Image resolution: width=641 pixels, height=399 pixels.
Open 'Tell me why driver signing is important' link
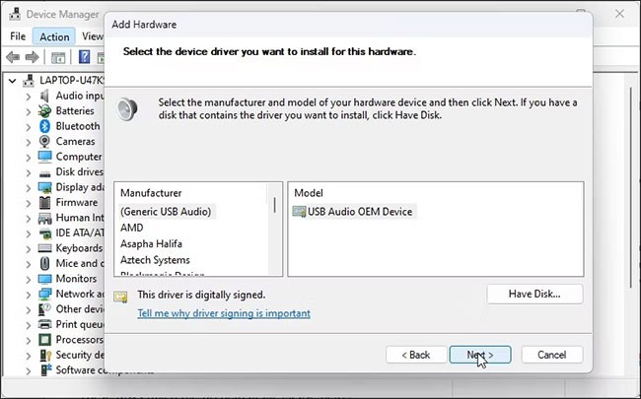point(224,313)
